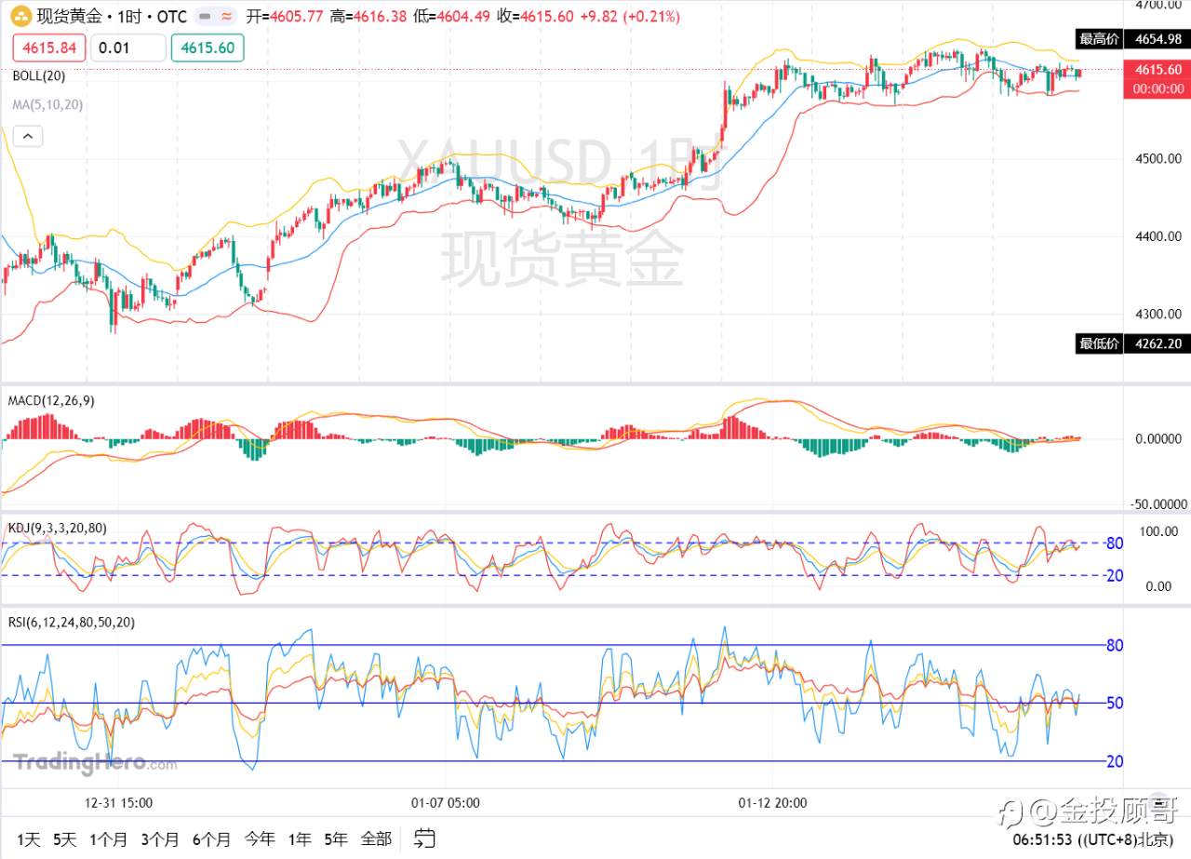Open the calendar date-range icon
The width and height of the screenshot is (1191, 859).
423,839
